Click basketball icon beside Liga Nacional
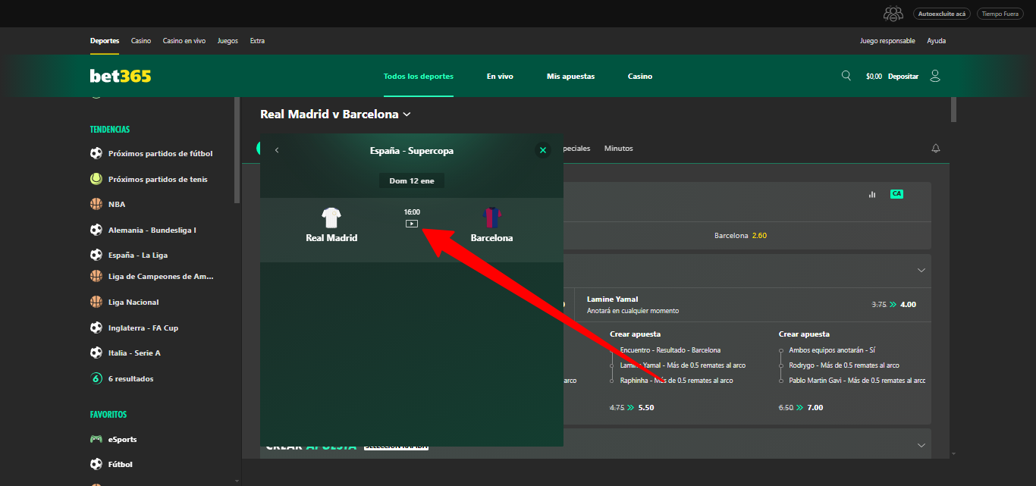The width and height of the screenshot is (1036, 486). (96, 302)
